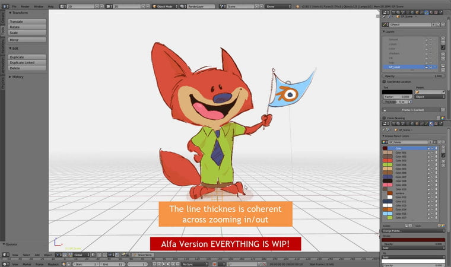Open the Change Palette dropdown
The image size is (451, 267).
point(414,231)
